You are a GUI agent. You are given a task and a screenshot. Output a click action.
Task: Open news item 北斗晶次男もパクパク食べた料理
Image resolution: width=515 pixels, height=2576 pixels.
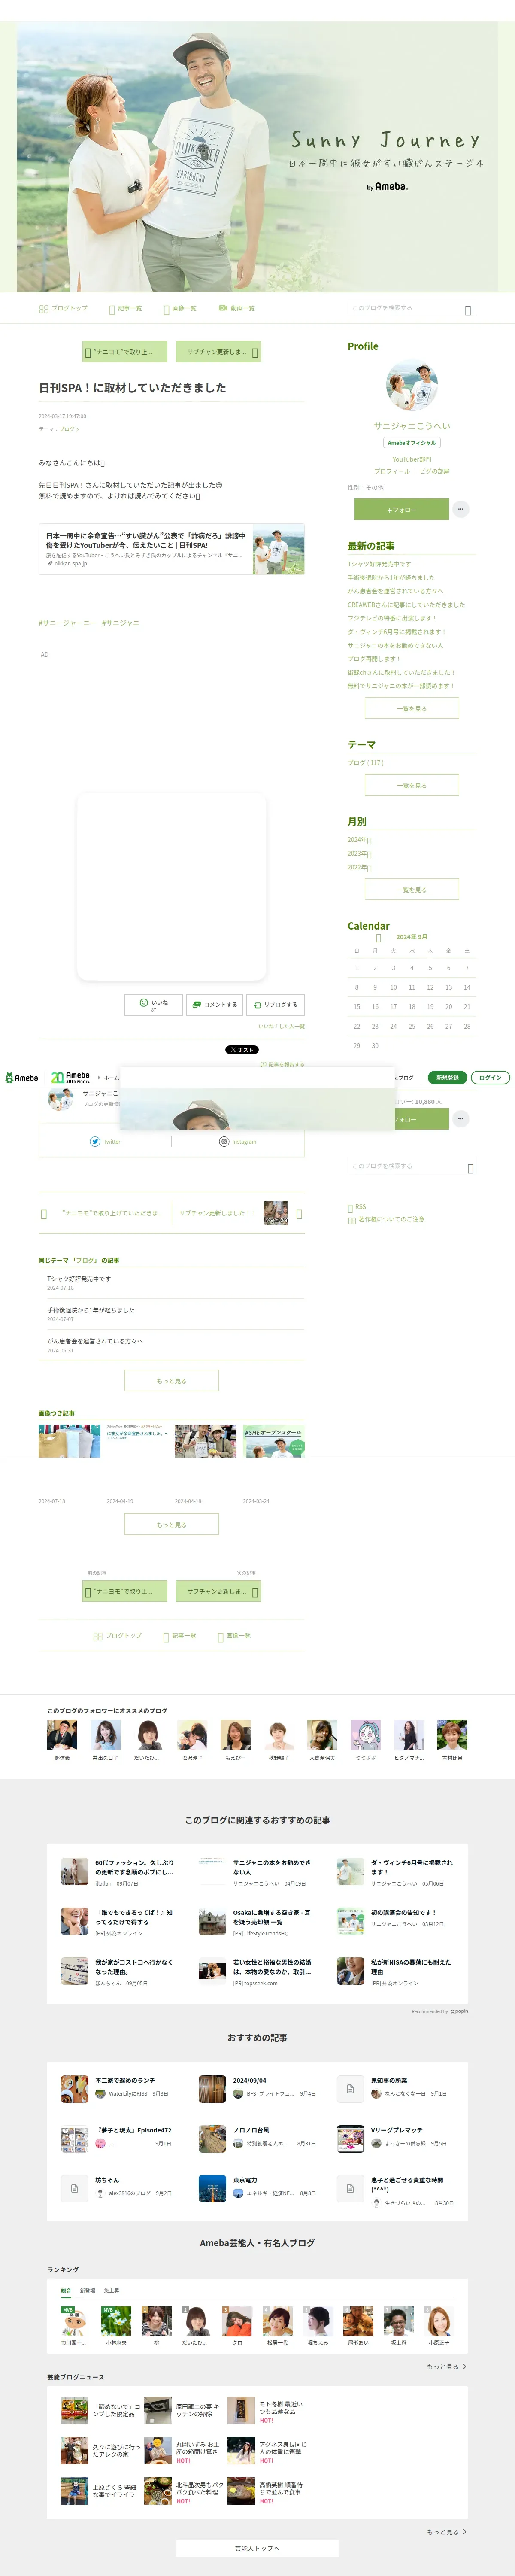click(x=199, y=2489)
